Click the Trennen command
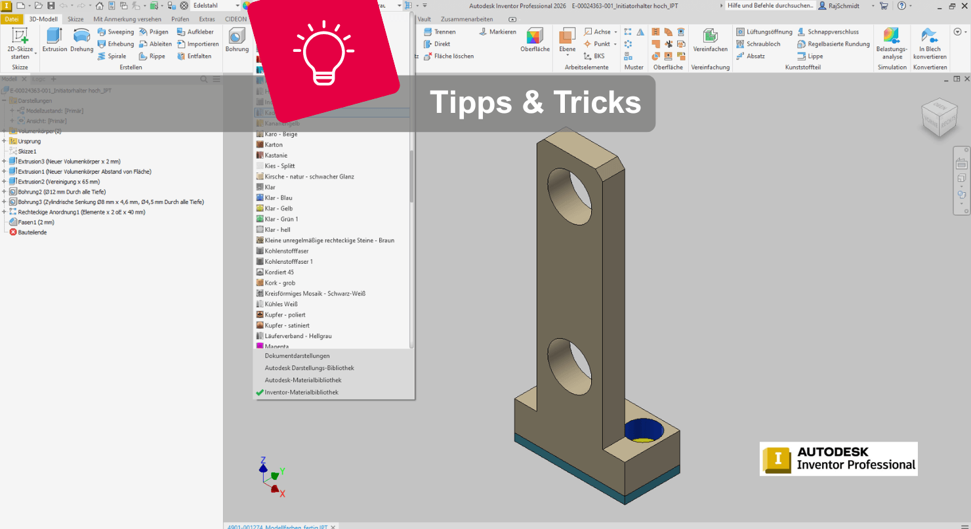The width and height of the screenshot is (971, 529). click(440, 32)
